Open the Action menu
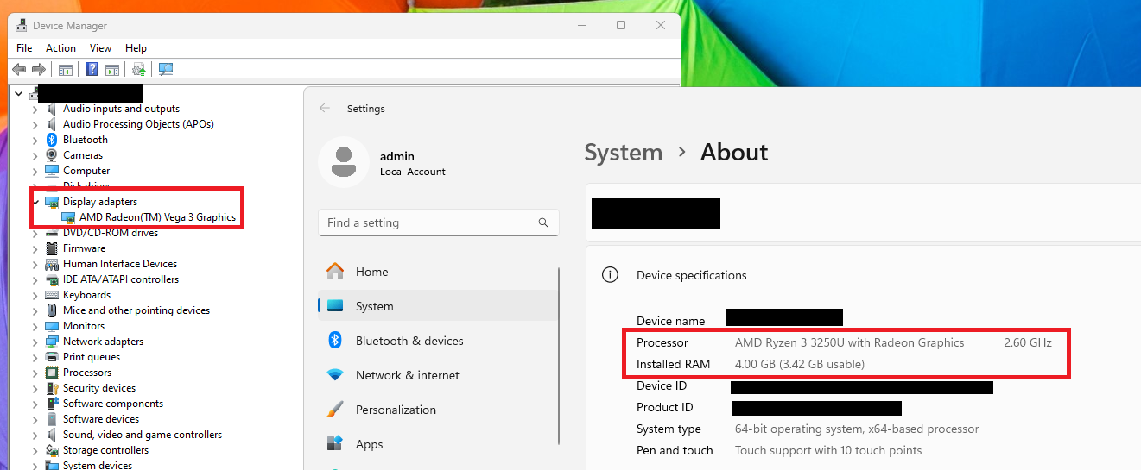1141x470 pixels. 60,48
